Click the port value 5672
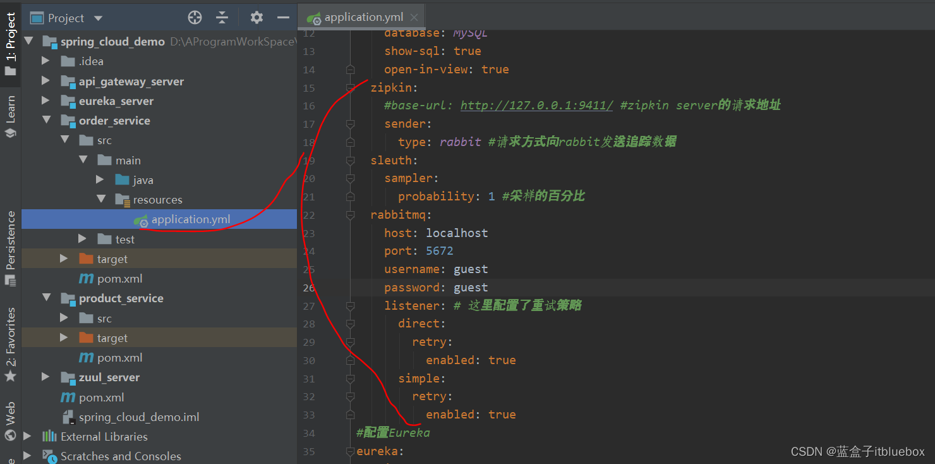The width and height of the screenshot is (935, 464). (x=440, y=251)
